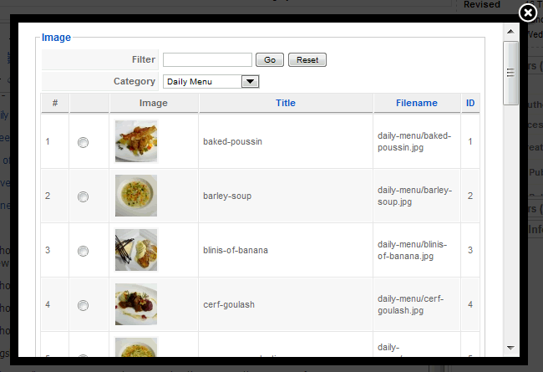Click the barley-soup thumbnail image
The width and height of the screenshot is (543, 372).
click(x=136, y=196)
